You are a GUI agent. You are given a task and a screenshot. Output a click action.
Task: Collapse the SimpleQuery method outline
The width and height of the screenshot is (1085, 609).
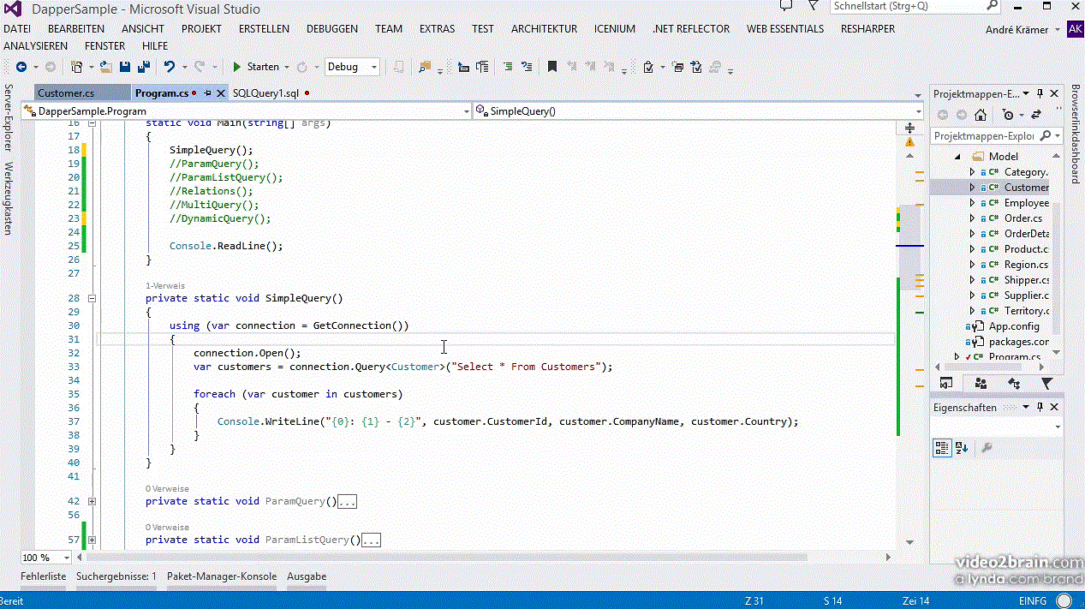pos(92,299)
